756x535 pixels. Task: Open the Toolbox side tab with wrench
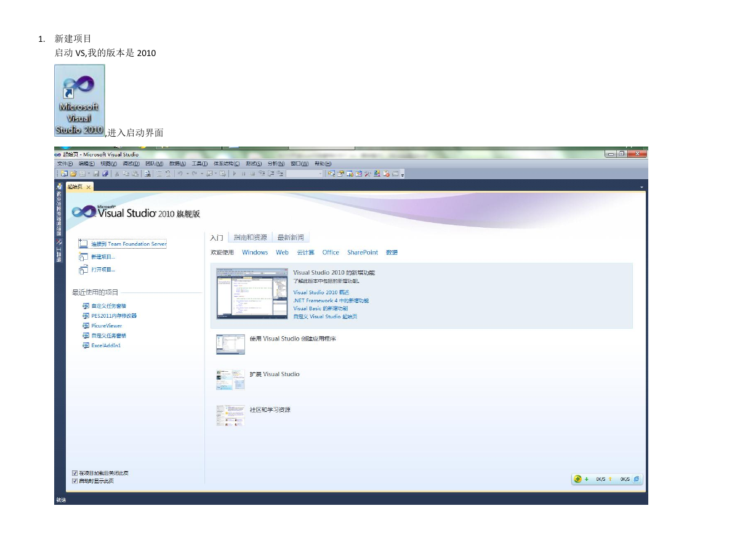(60, 251)
